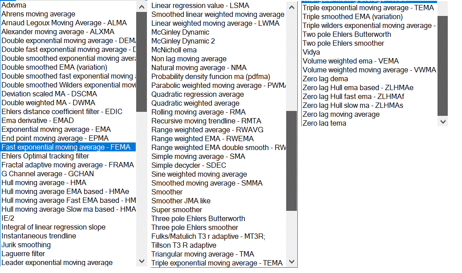Select Super smoother from the list
Viewport: 462px width, 273px height.
pyautogui.click(x=176, y=210)
